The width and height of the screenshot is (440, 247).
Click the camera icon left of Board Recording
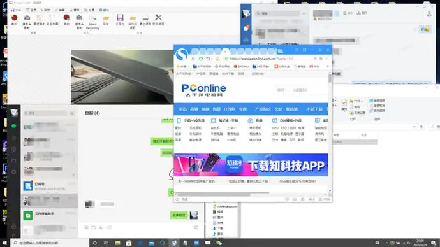[80, 18]
